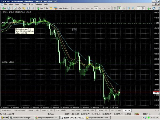Click the network icon in system tray
This screenshot has width=160, height=120.
(146, 118)
